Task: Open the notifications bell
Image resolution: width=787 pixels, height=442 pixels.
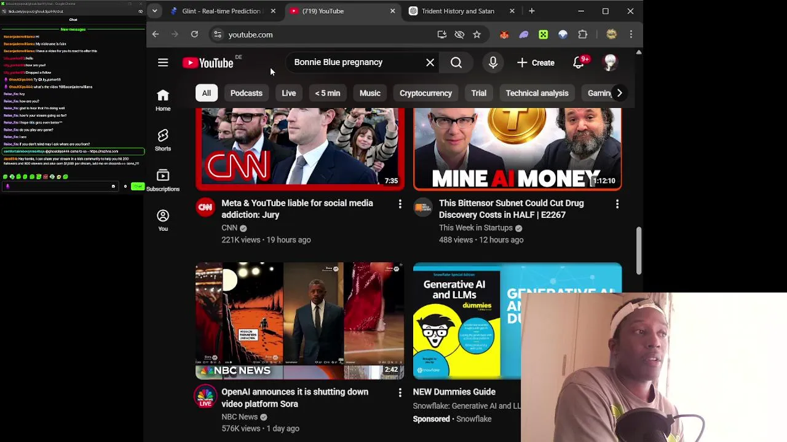Action: 579,63
